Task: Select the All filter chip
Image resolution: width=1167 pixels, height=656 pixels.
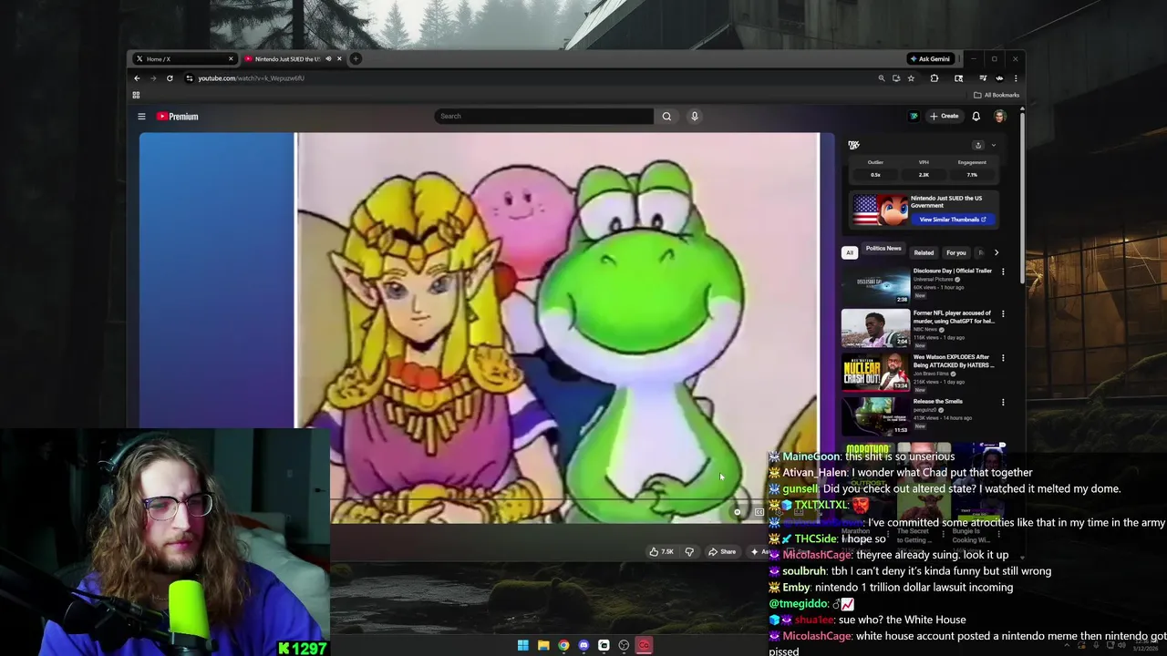Action: point(850,252)
